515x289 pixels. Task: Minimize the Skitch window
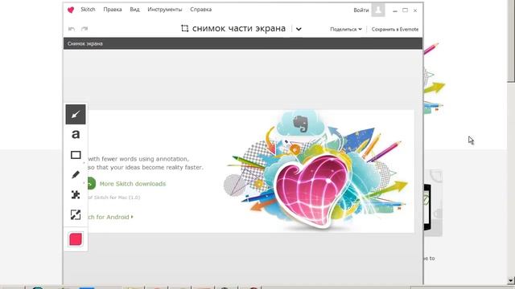pos(395,10)
